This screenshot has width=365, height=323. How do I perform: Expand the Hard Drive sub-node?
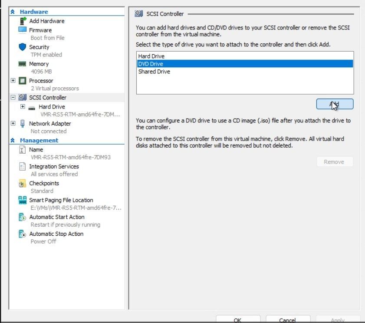pos(23,106)
